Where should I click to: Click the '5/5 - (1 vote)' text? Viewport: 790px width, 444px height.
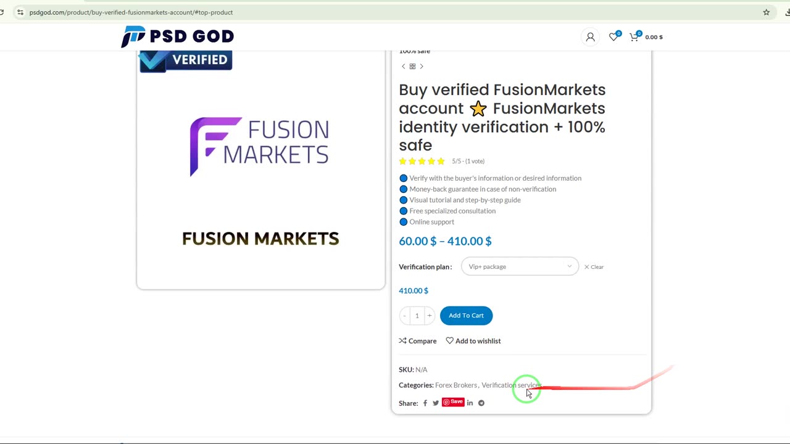tap(468, 162)
